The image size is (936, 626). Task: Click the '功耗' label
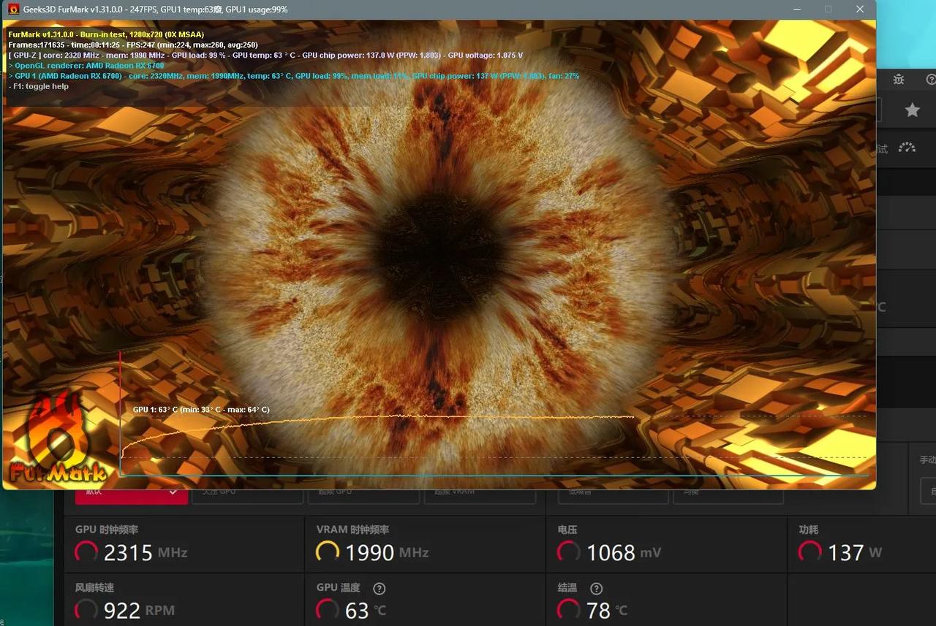809,530
